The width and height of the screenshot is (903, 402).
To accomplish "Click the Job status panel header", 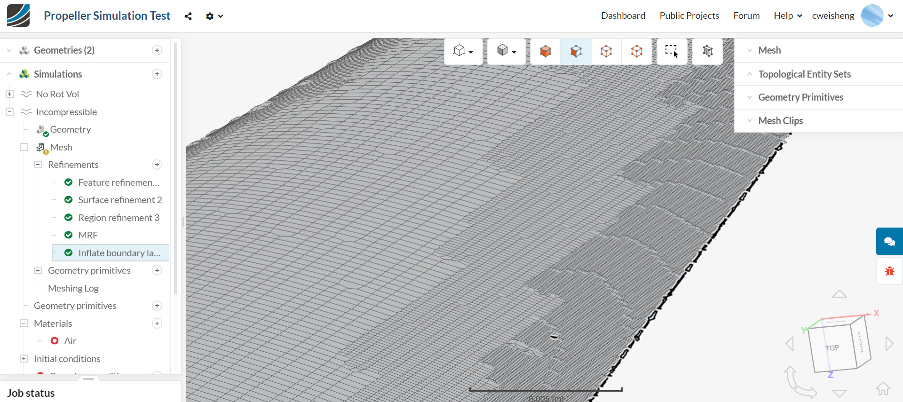I will click(31, 393).
